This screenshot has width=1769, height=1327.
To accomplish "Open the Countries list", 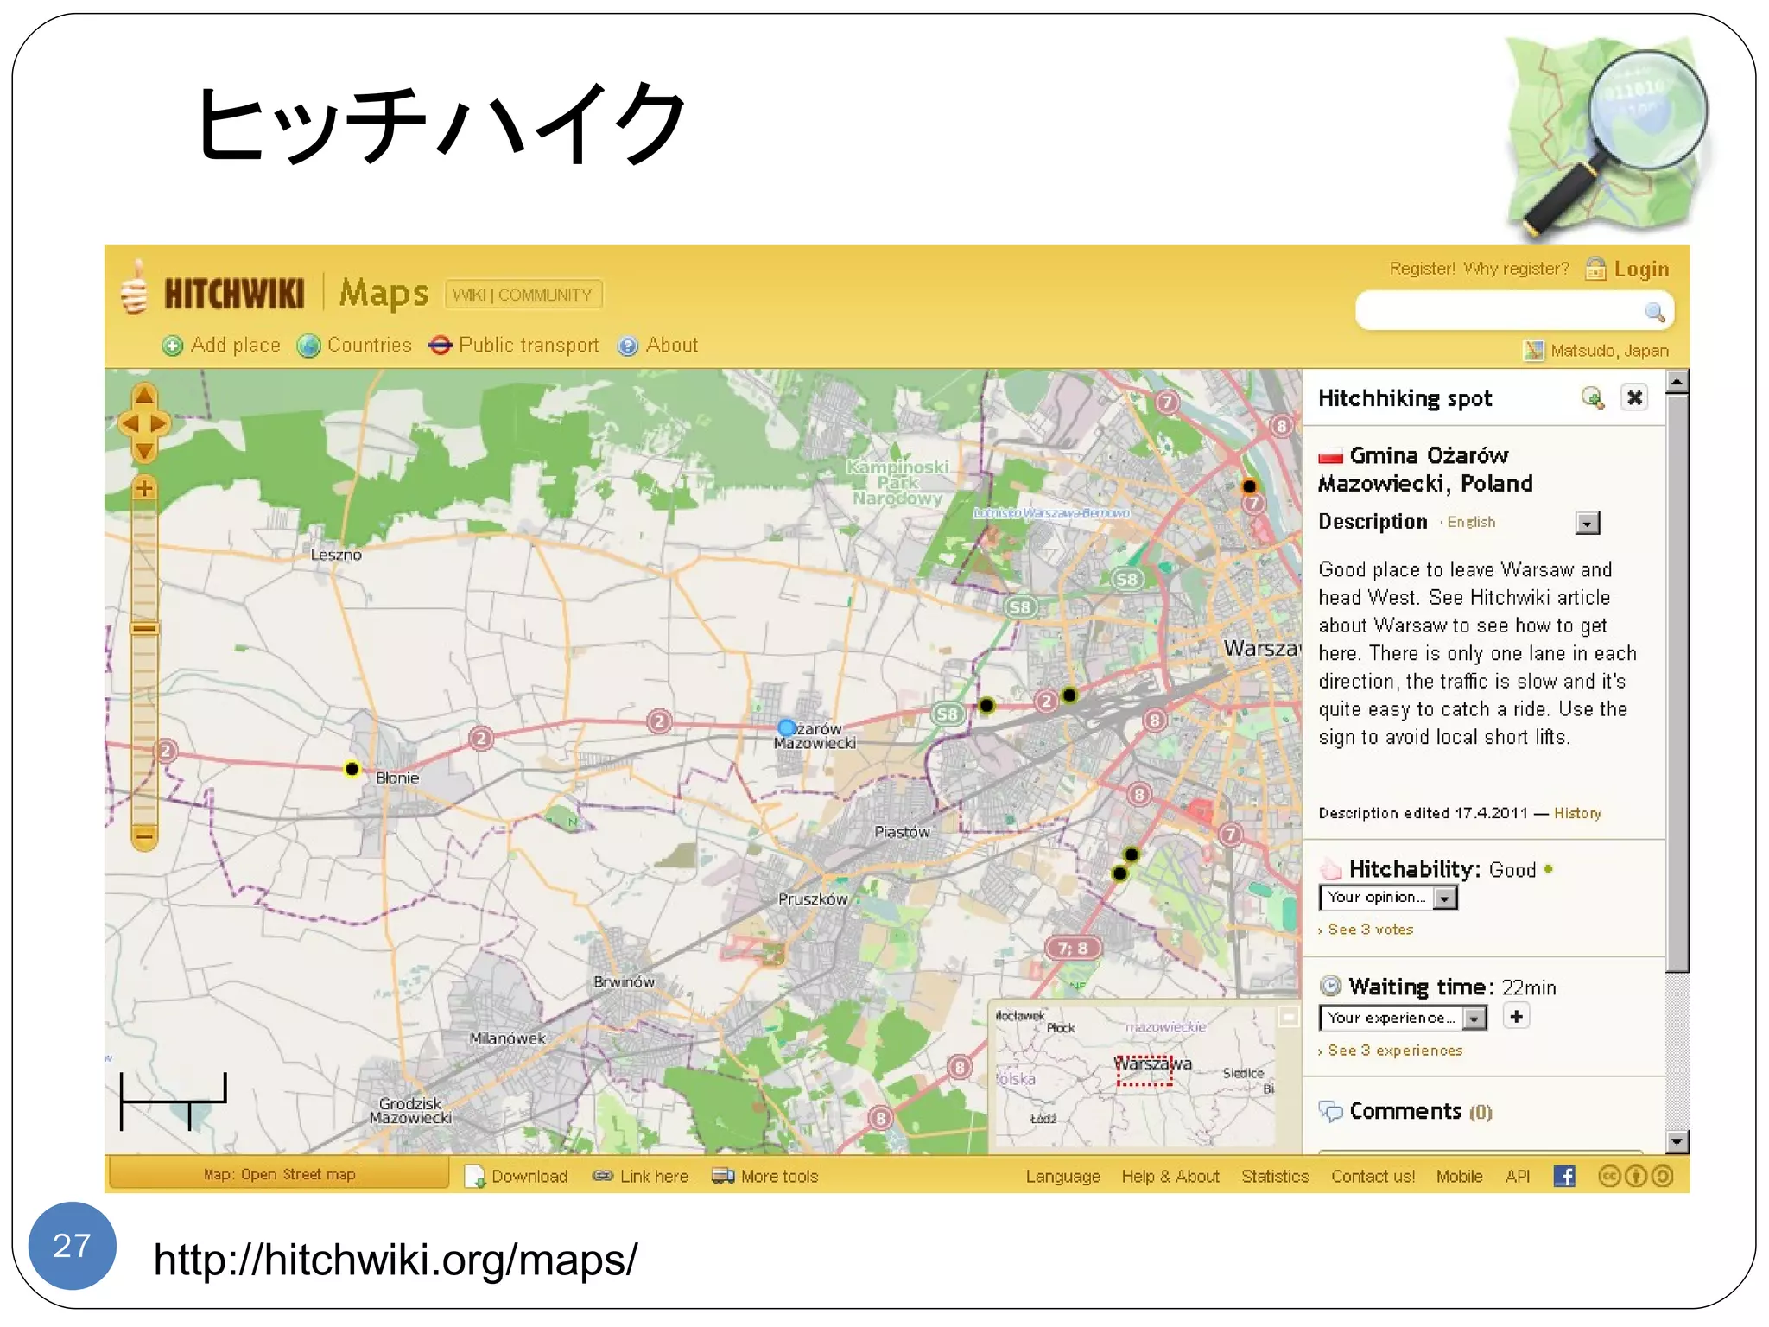I will point(354,346).
